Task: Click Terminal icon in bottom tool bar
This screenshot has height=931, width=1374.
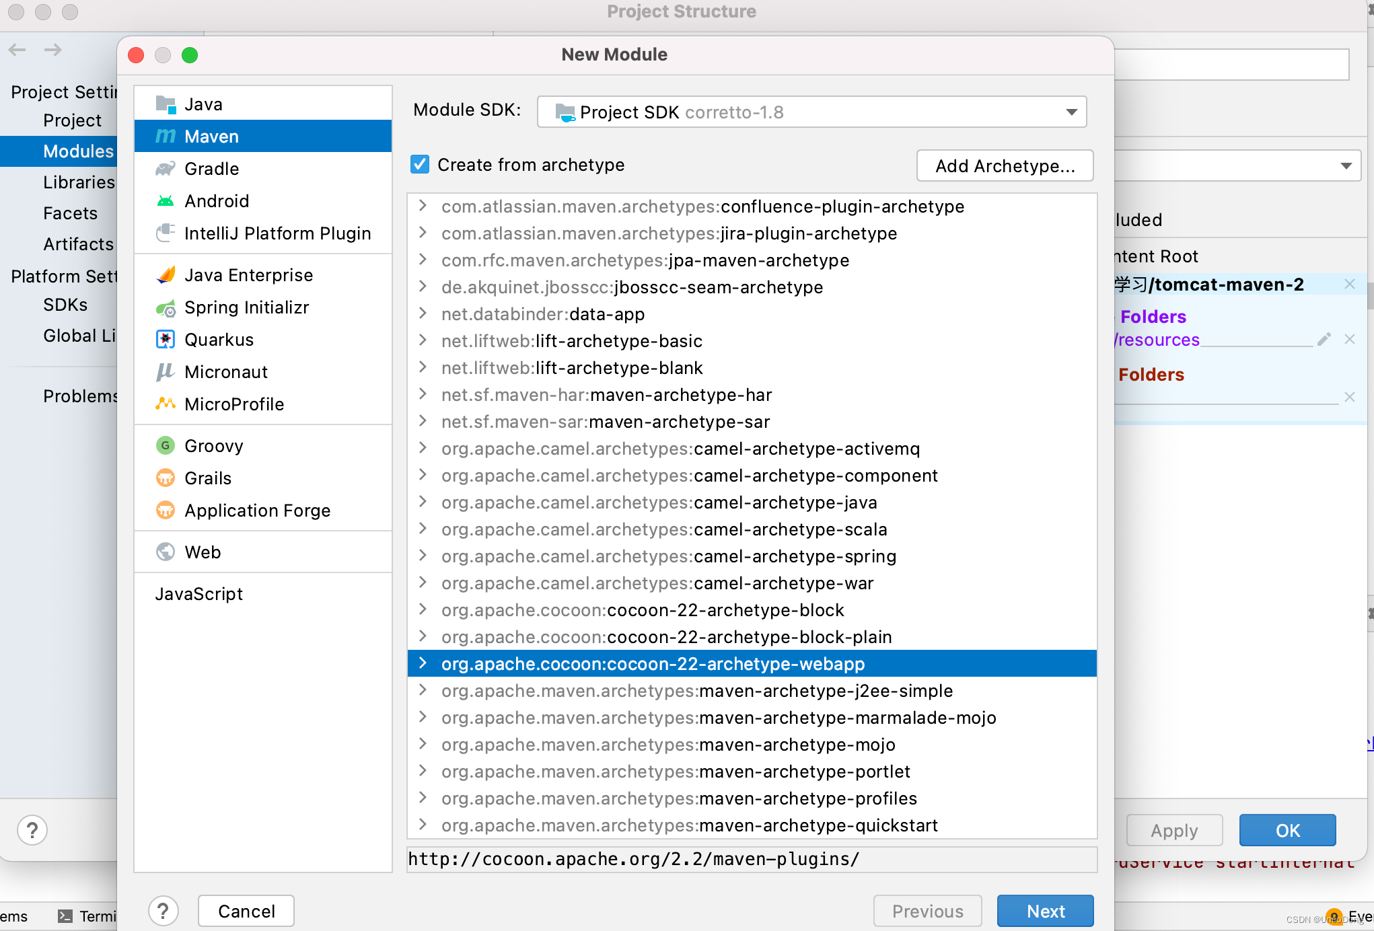Action: coord(65,916)
